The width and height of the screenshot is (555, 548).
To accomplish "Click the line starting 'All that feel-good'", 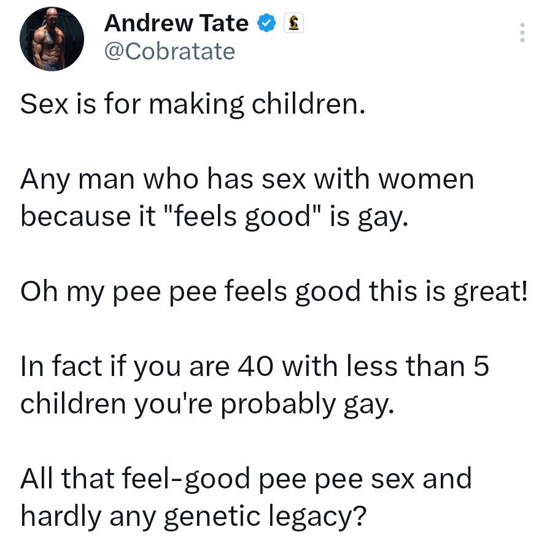I will click(246, 478).
